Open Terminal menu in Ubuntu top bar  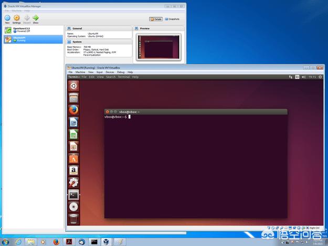(x=124, y=77)
